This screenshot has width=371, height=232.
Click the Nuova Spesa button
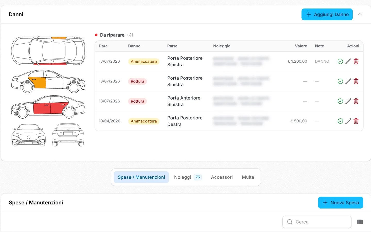340,203
